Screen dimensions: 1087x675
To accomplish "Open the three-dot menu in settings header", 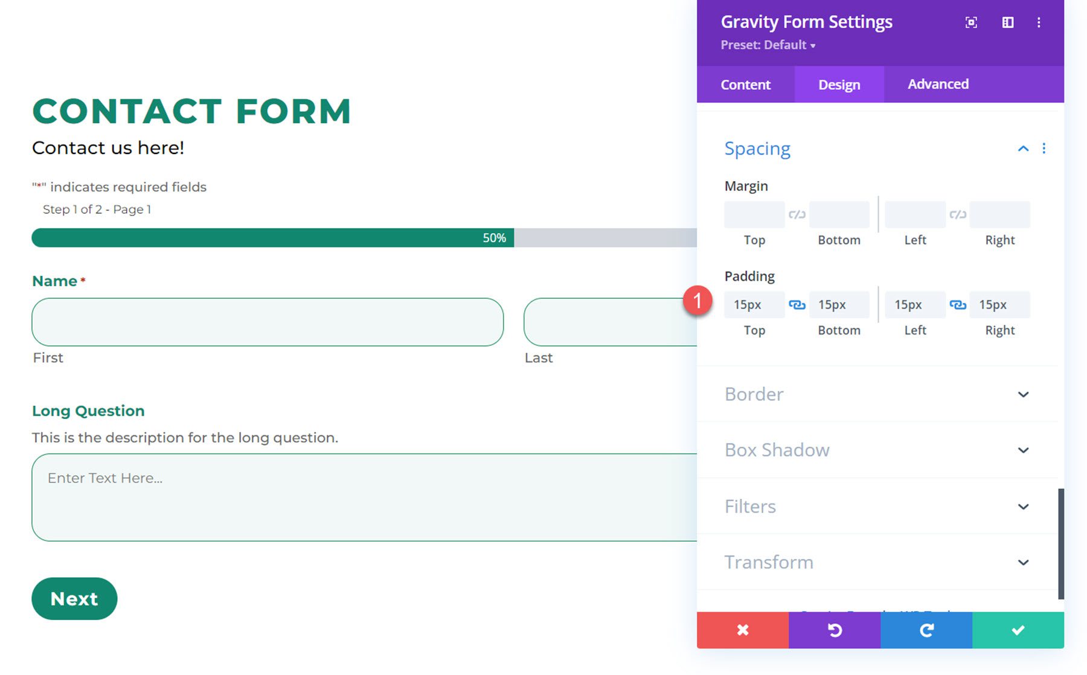I will click(1039, 23).
